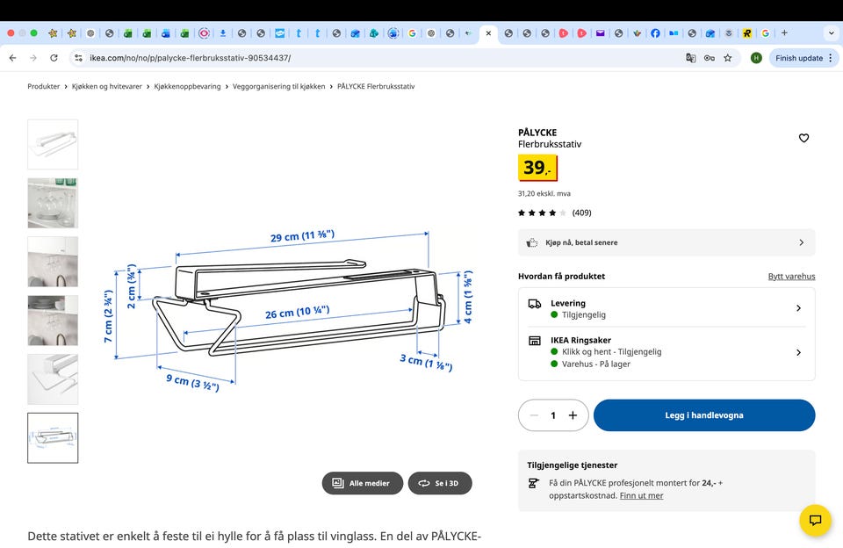Click Bytt varehus link
The height and width of the screenshot is (548, 843).
[791, 276]
